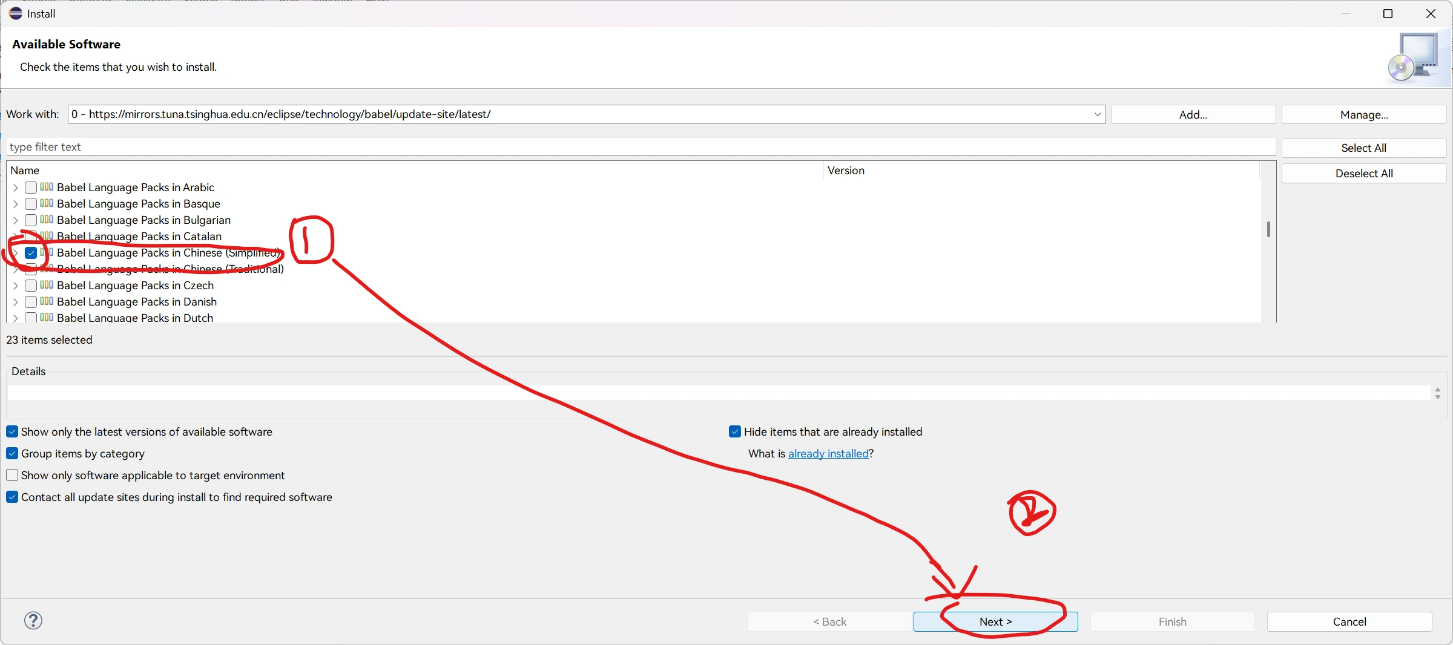Check the Babel Language Packs in Czech box
Viewport: 1453px width, 645px height.
point(31,286)
